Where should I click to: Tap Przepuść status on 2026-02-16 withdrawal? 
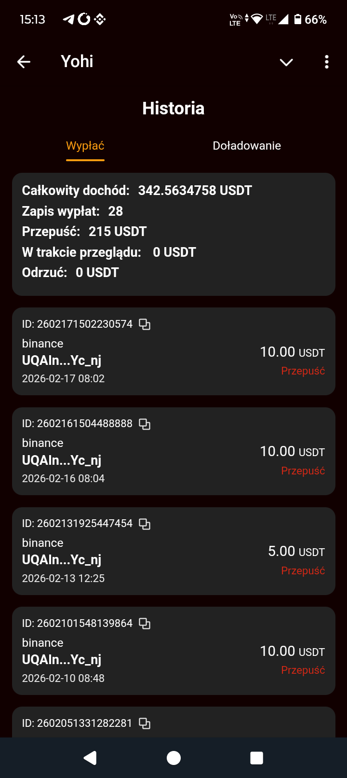(303, 471)
